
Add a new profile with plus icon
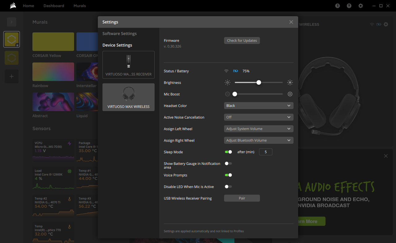point(11,76)
